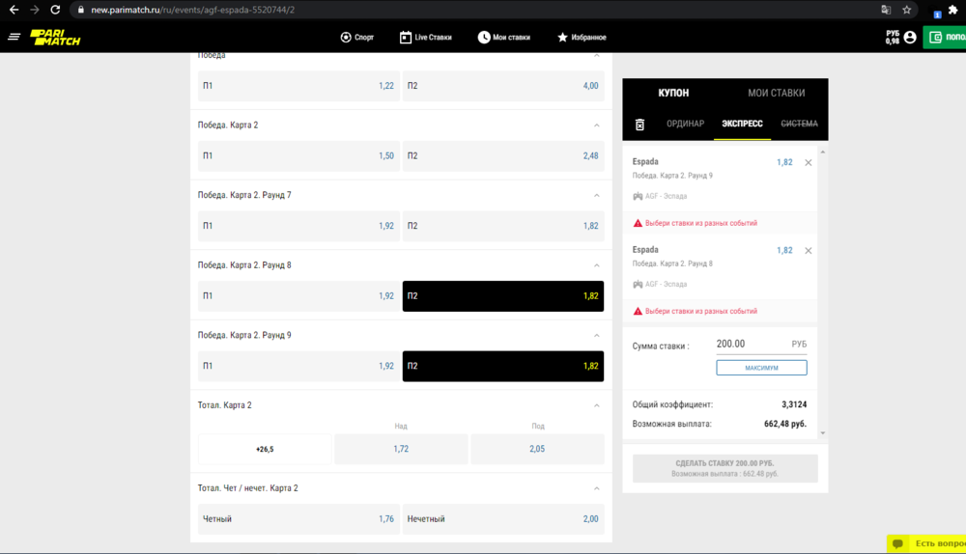Deselect П2 for Раунд 8
Viewport: 966px width, 554px height.
point(502,296)
